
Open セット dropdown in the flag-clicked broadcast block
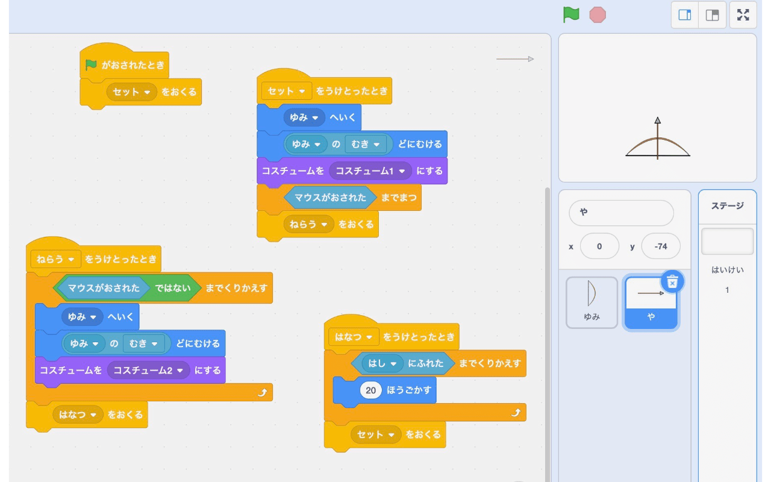tap(131, 92)
